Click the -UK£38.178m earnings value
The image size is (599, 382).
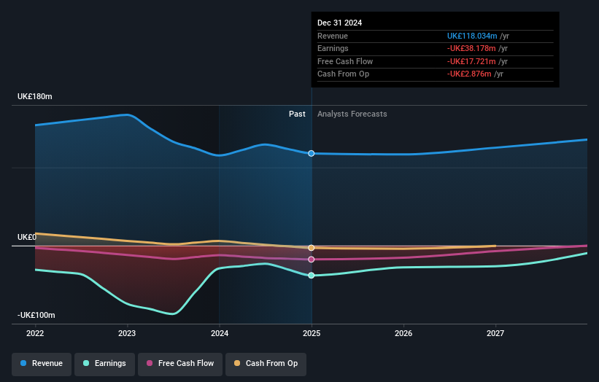click(x=471, y=48)
